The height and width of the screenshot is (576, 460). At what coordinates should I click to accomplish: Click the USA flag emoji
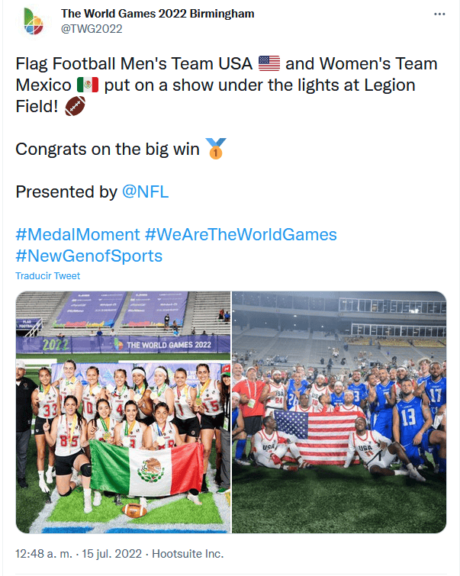pyautogui.click(x=269, y=63)
